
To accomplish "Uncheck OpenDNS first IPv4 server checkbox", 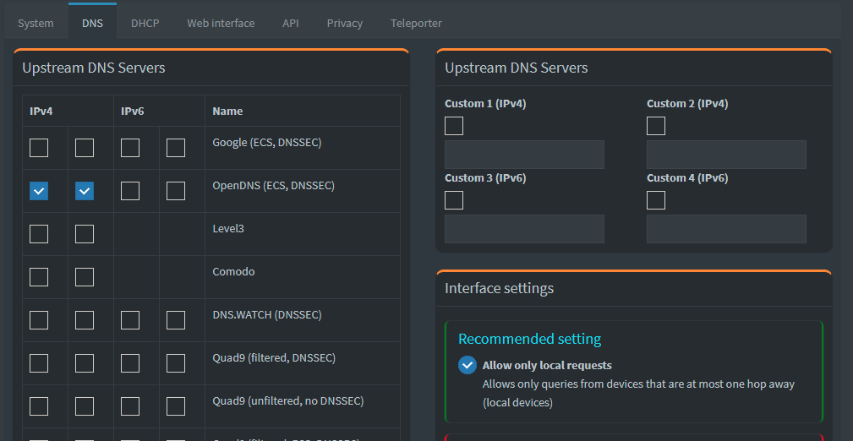I will point(39,192).
